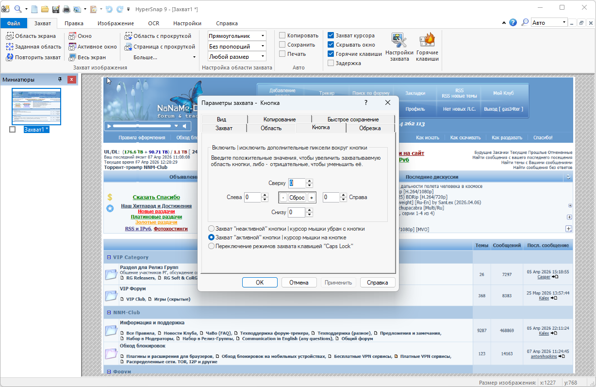Open the 'Любой размер' dropdown
596x387 pixels.
(263, 57)
